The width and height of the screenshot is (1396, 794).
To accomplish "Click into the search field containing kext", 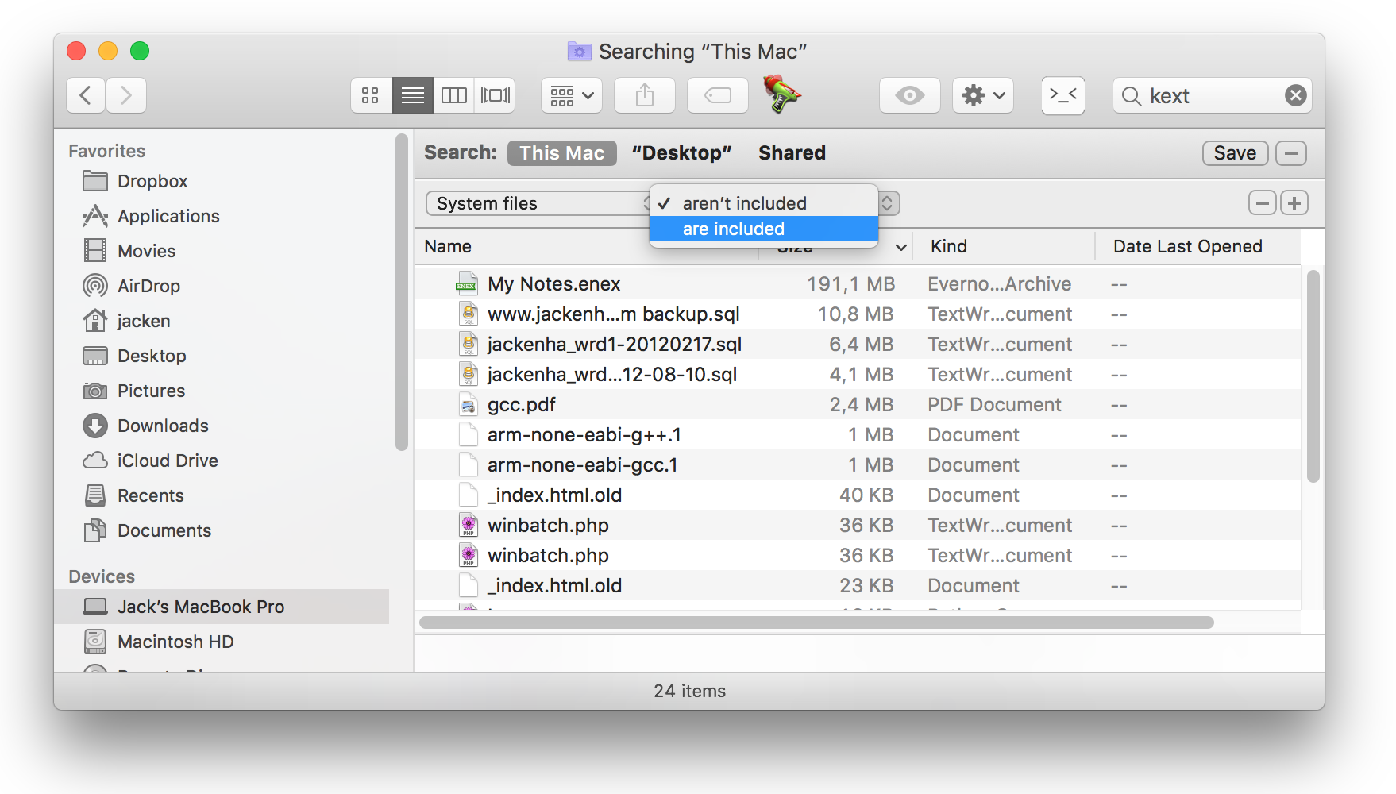I will (1212, 95).
